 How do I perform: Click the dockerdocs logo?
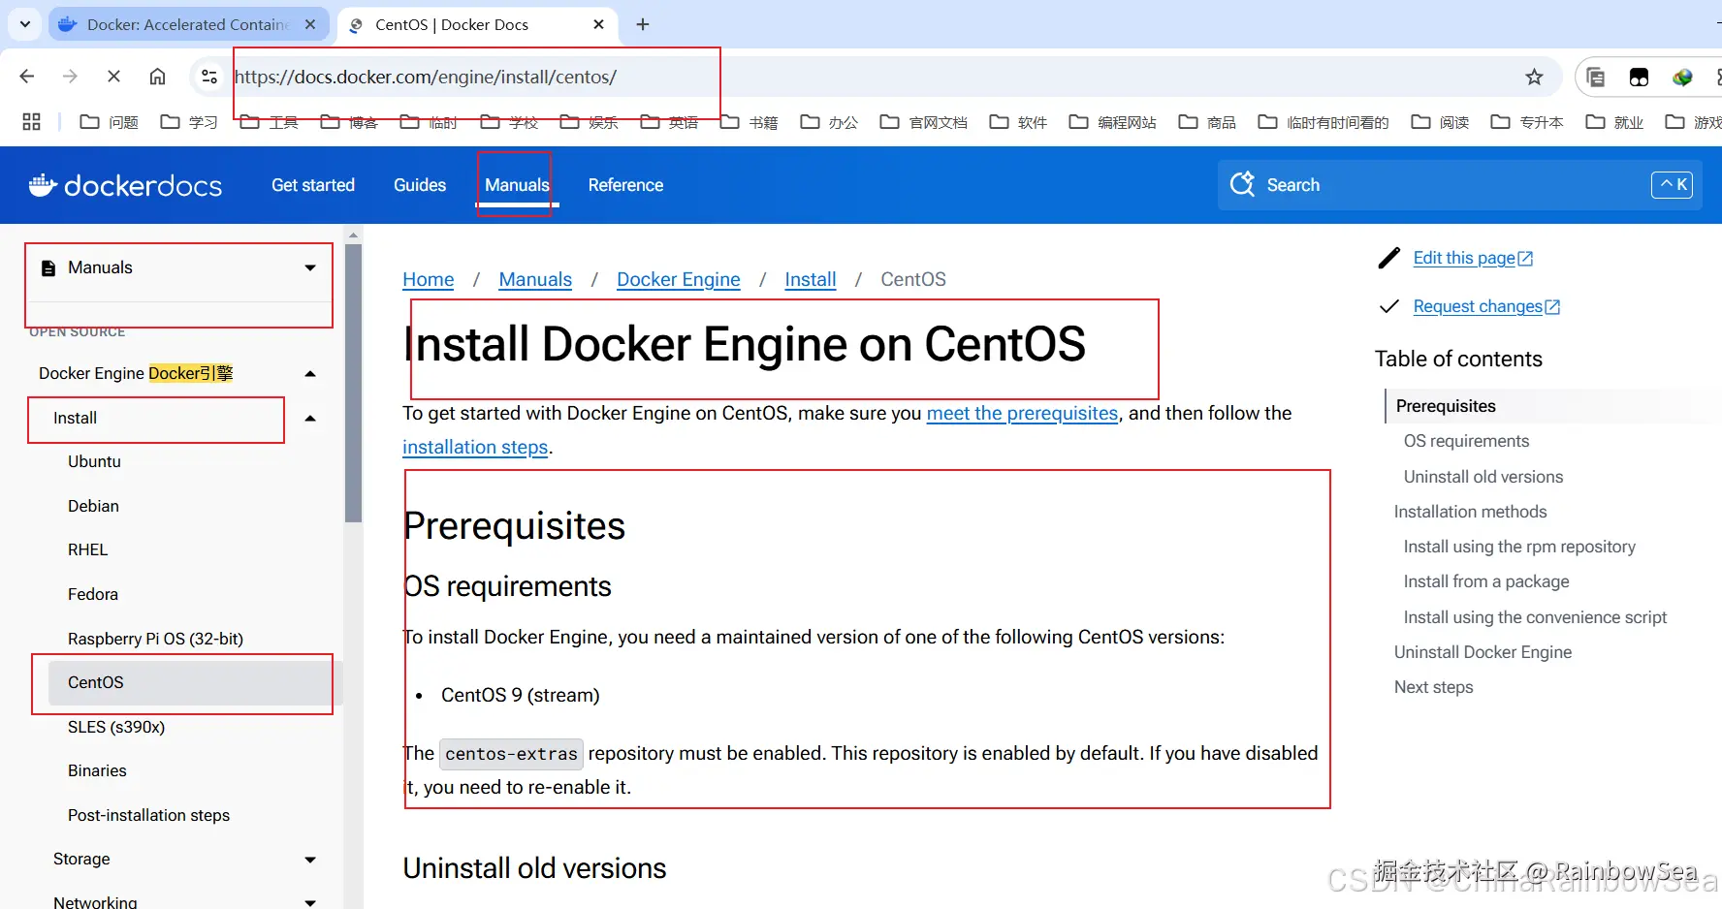tap(125, 185)
